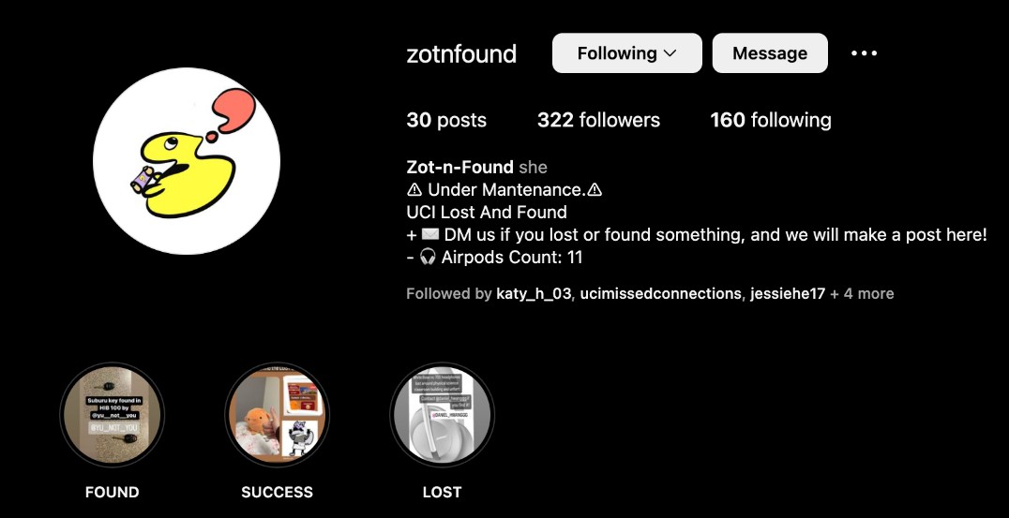Screen dimensions: 1009x518
Task: Open the FOUND story highlight circle
Action: click(112, 414)
